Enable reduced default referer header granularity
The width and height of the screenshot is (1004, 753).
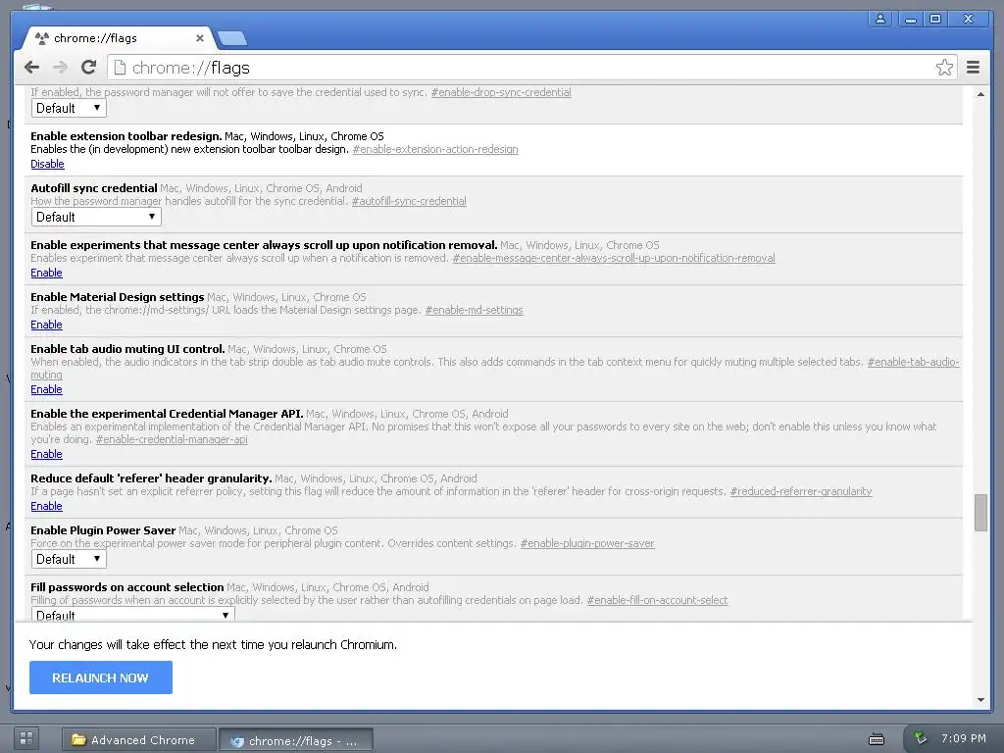tap(47, 506)
